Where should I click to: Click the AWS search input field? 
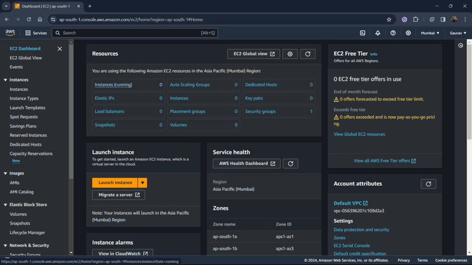point(135,33)
